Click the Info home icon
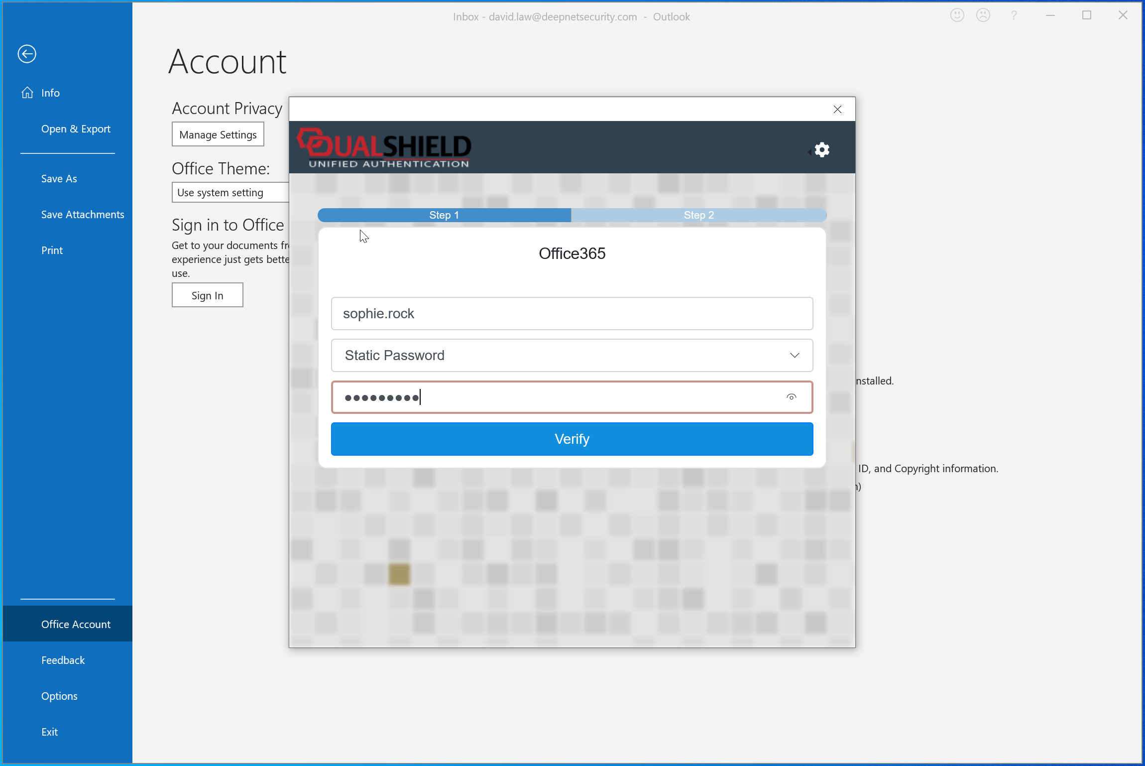Image resolution: width=1145 pixels, height=766 pixels. pos(27,93)
